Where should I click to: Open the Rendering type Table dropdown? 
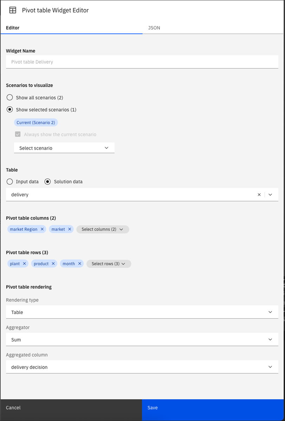pos(142,312)
